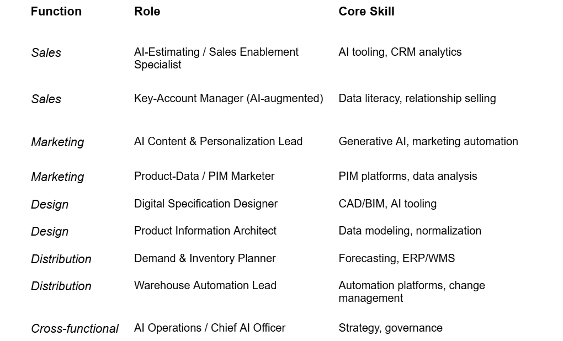Click the Warehouse Automation Lead cell
The image size is (563, 341).
pyautogui.click(x=205, y=285)
